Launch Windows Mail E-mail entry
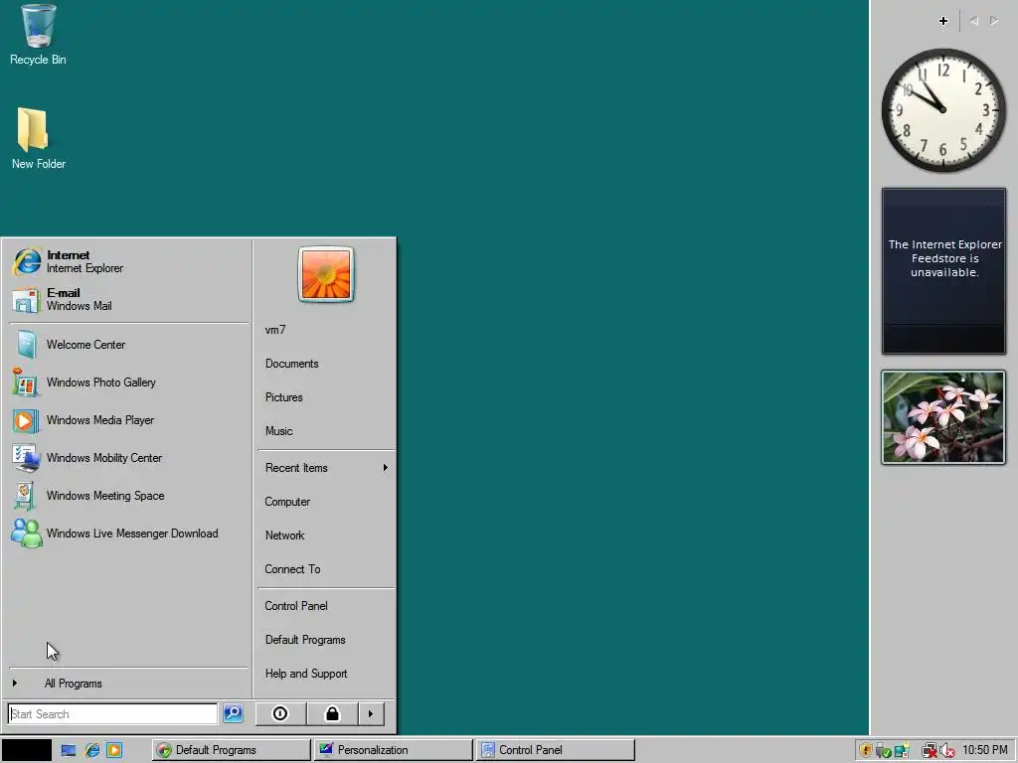The image size is (1018, 763). tap(128, 299)
